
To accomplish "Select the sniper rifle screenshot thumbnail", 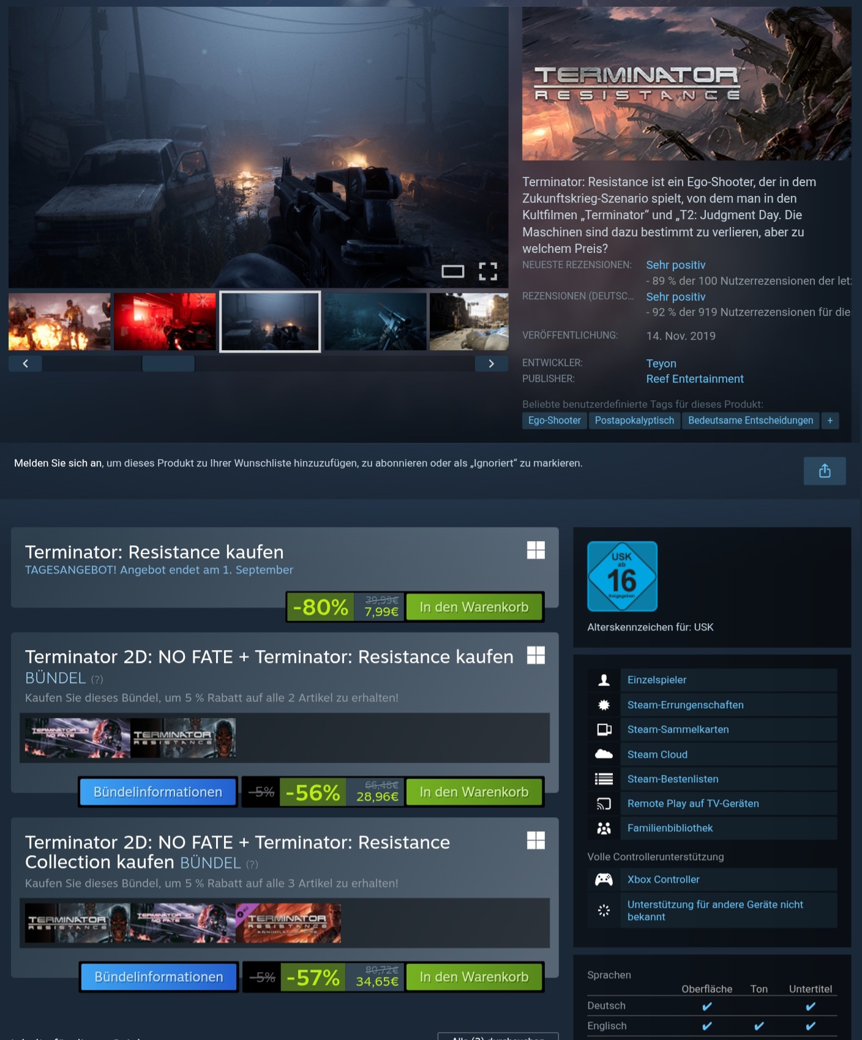I will click(x=375, y=322).
